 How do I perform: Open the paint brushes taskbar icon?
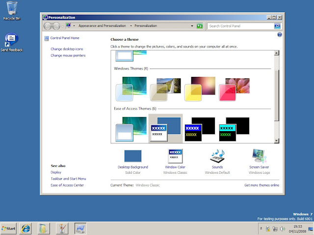click(62, 229)
